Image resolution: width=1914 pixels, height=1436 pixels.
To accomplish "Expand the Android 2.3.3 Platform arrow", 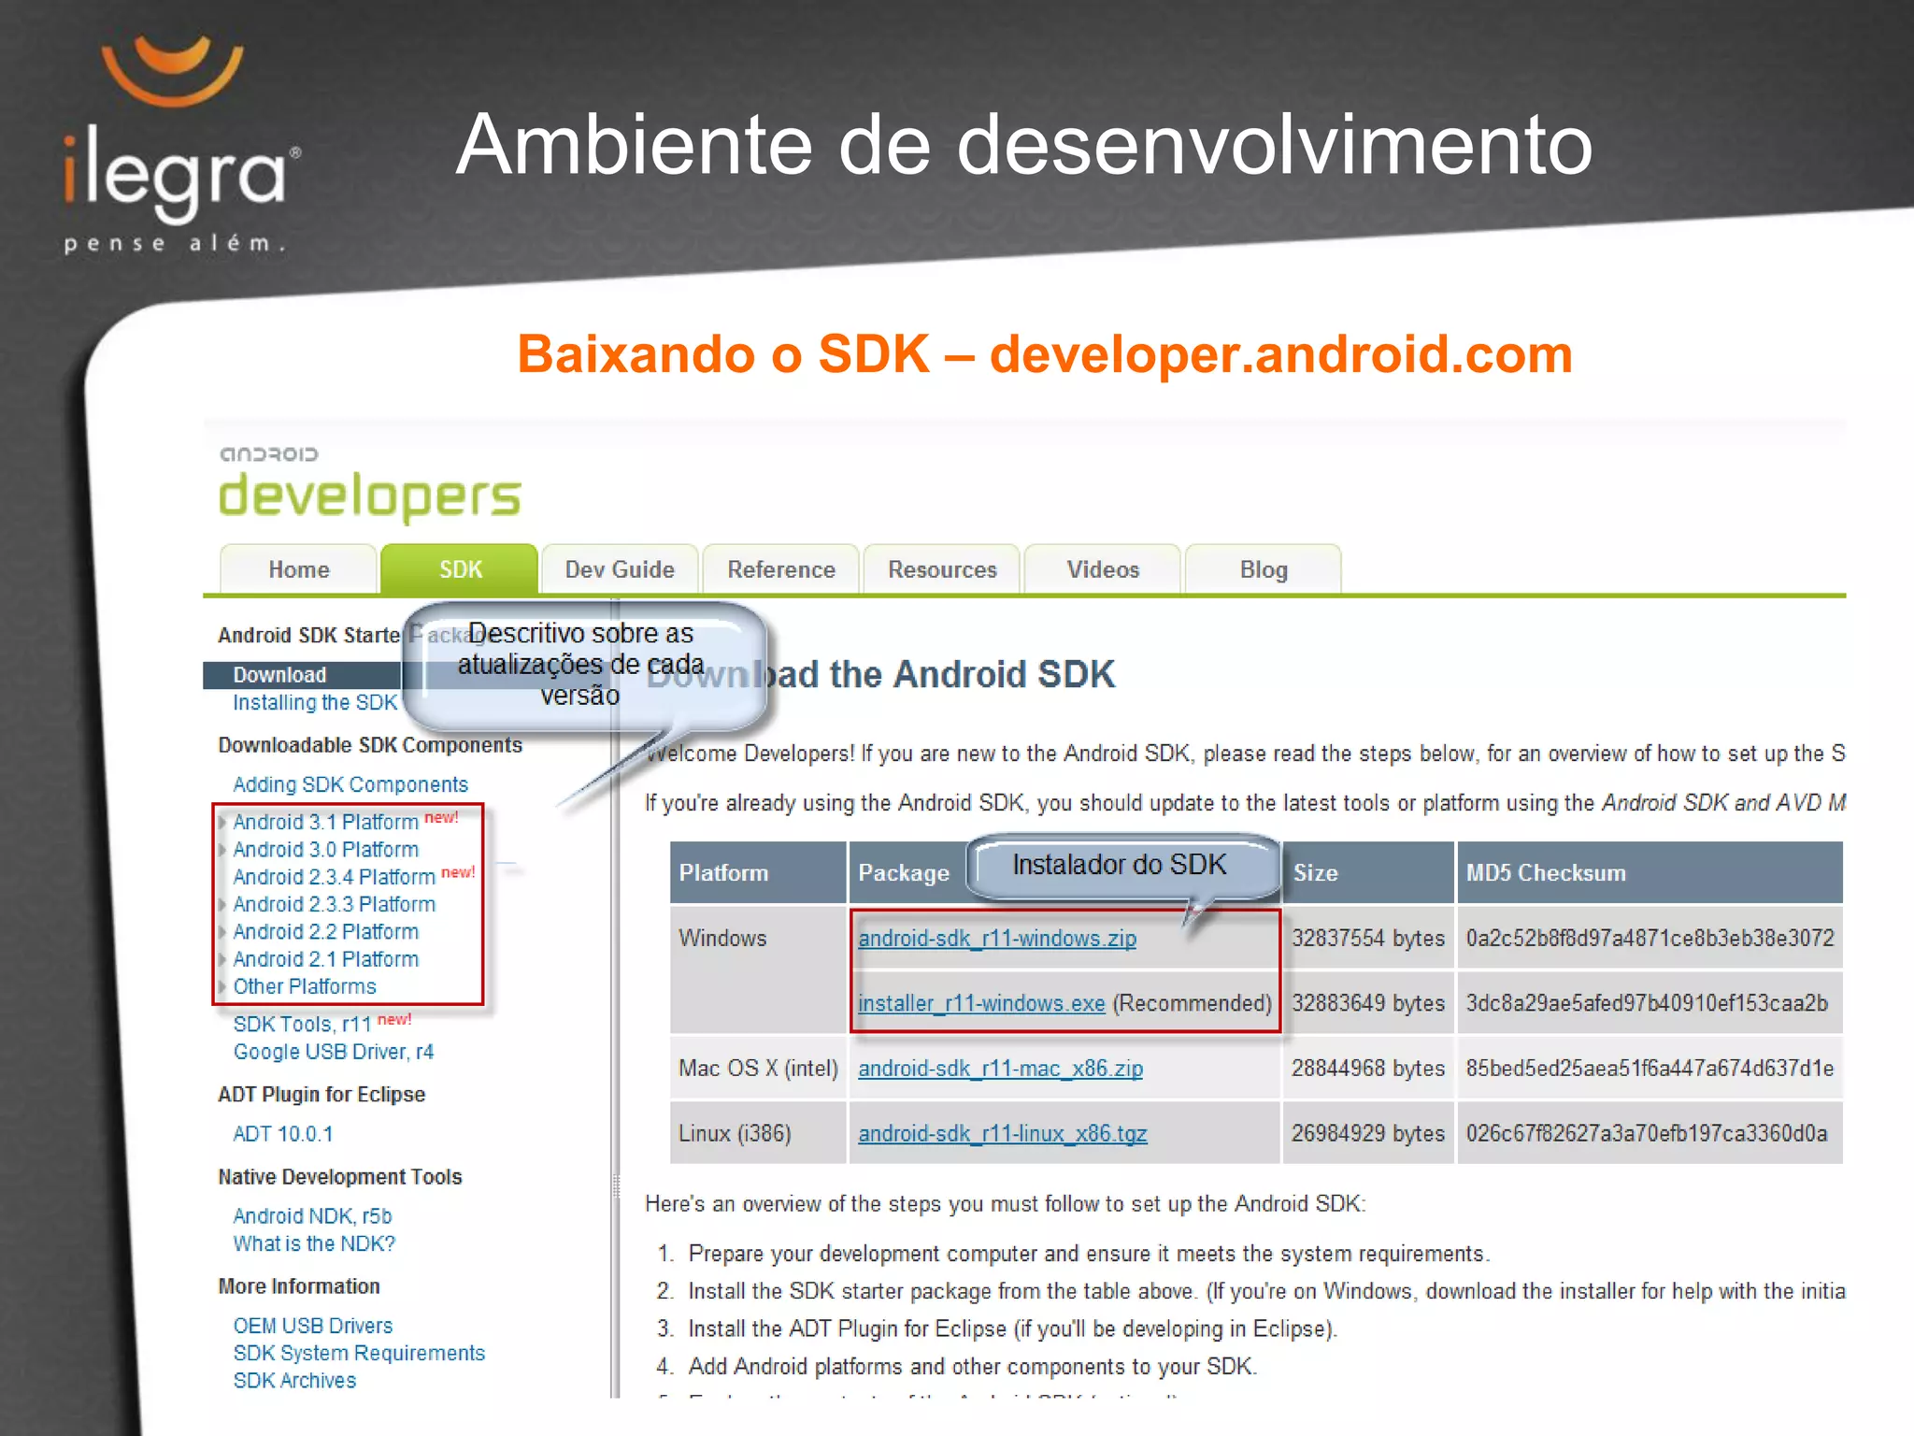I will (222, 904).
